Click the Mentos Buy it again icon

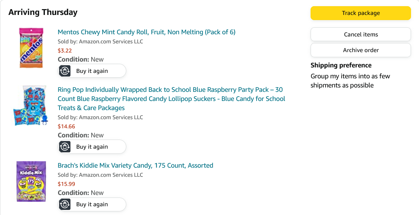pyautogui.click(x=65, y=71)
